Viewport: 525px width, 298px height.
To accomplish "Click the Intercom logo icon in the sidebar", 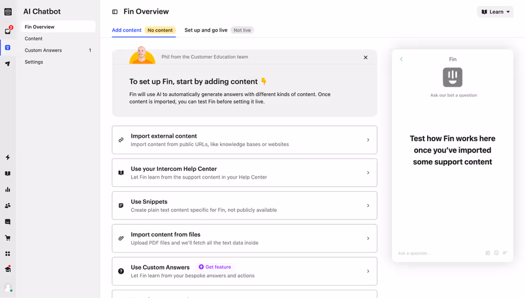I will 8,12.
